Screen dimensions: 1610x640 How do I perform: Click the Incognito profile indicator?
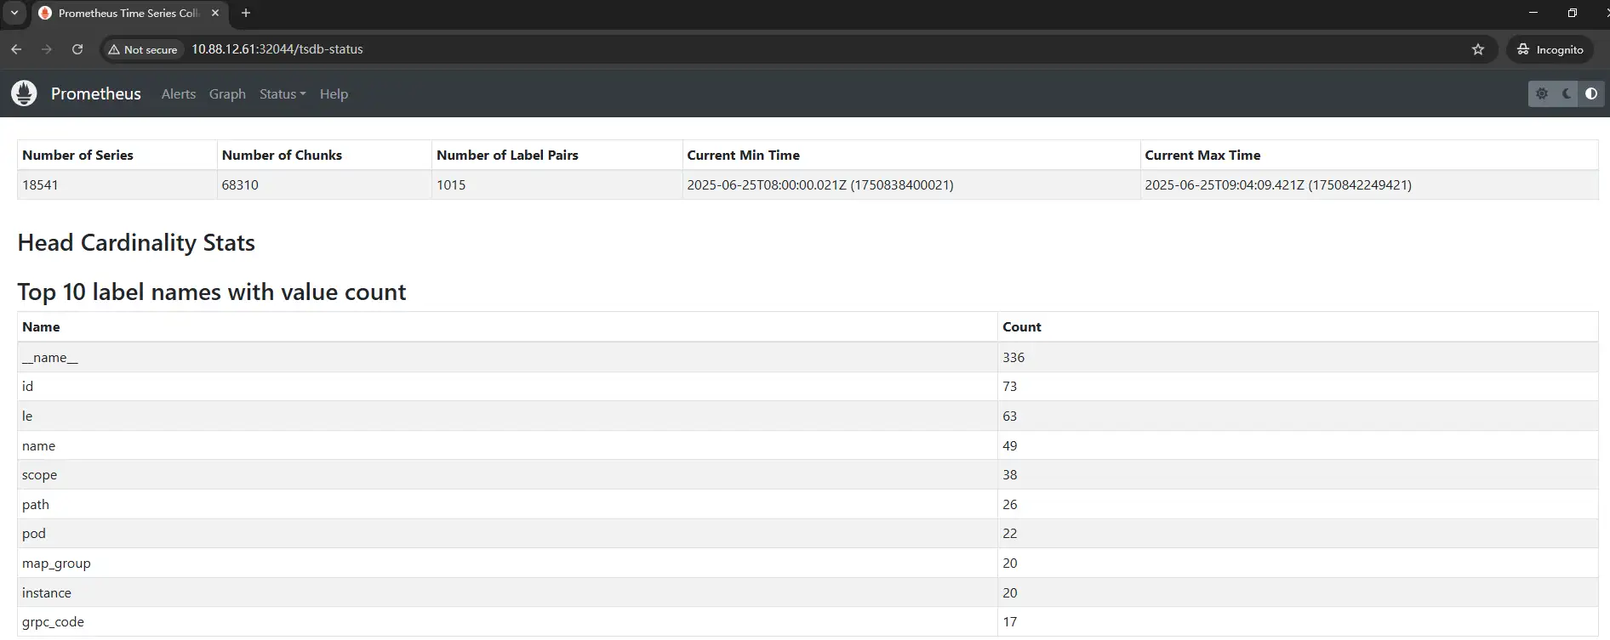[x=1550, y=49]
